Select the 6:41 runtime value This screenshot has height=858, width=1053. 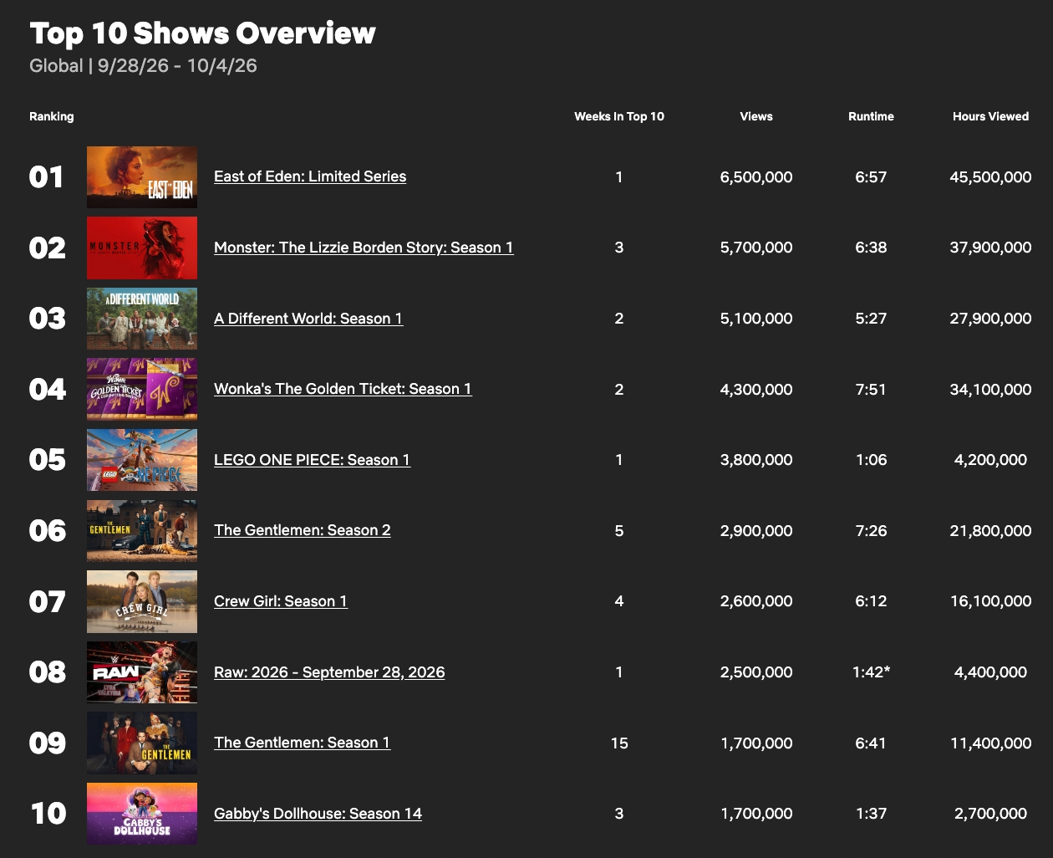tap(871, 743)
